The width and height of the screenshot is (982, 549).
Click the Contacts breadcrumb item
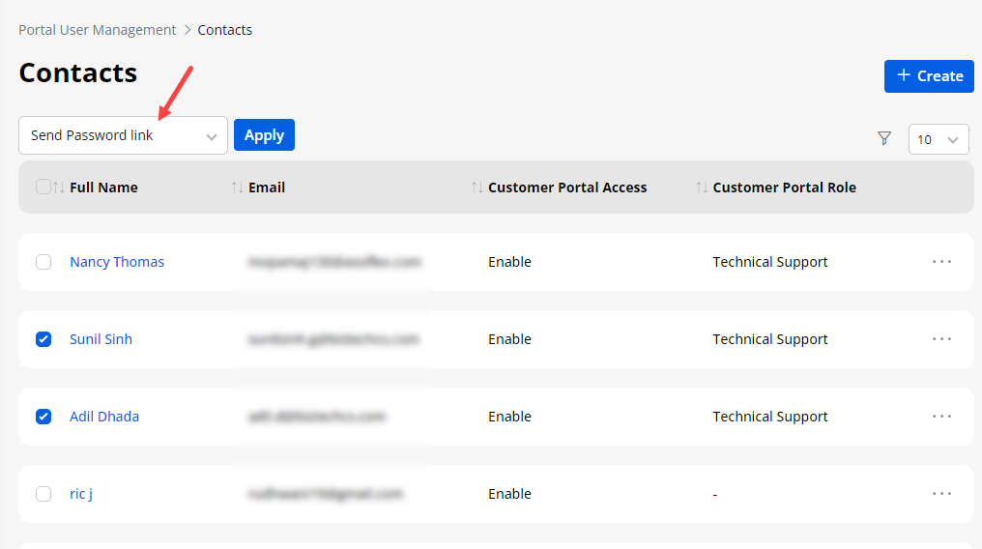(224, 30)
